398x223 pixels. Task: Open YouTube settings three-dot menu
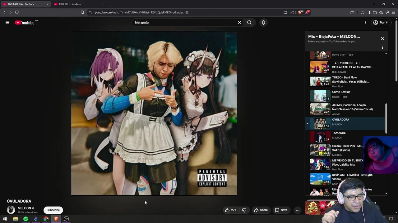[365, 22]
